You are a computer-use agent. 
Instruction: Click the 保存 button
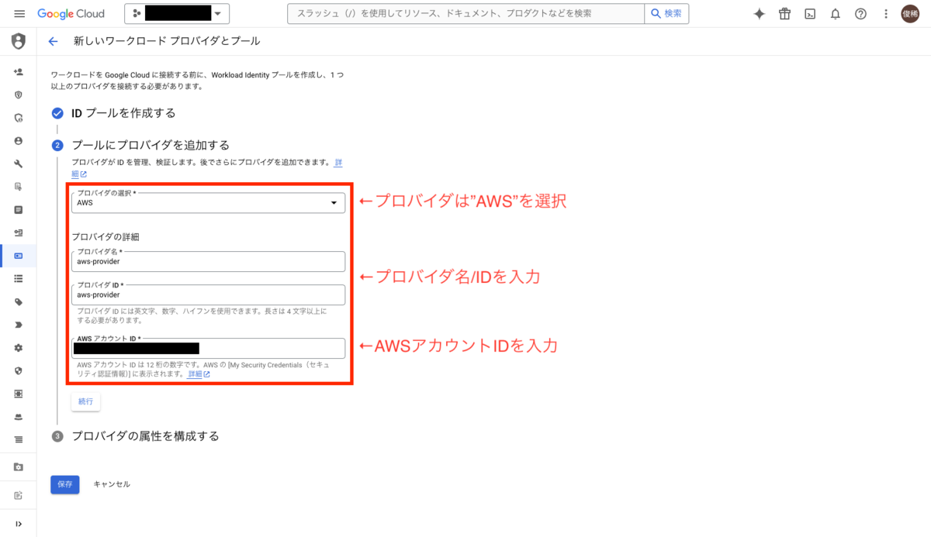(x=65, y=484)
